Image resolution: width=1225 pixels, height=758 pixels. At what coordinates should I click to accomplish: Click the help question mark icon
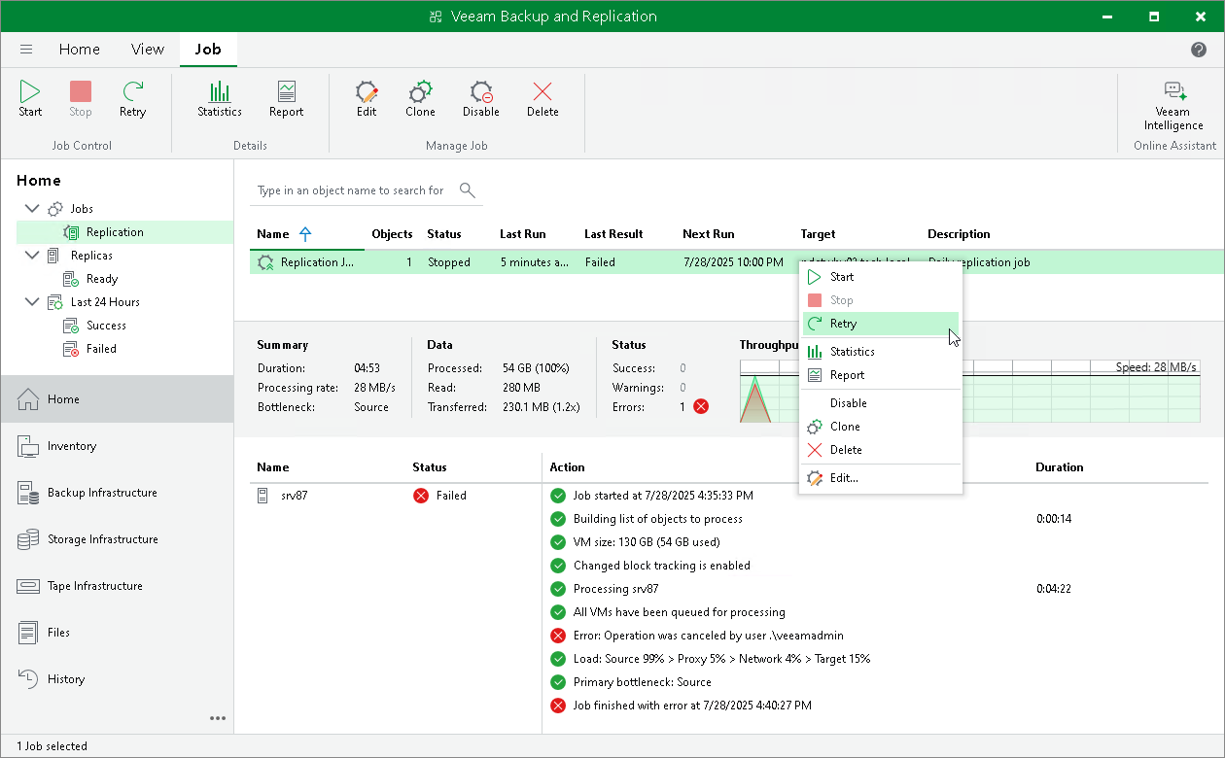click(1199, 50)
